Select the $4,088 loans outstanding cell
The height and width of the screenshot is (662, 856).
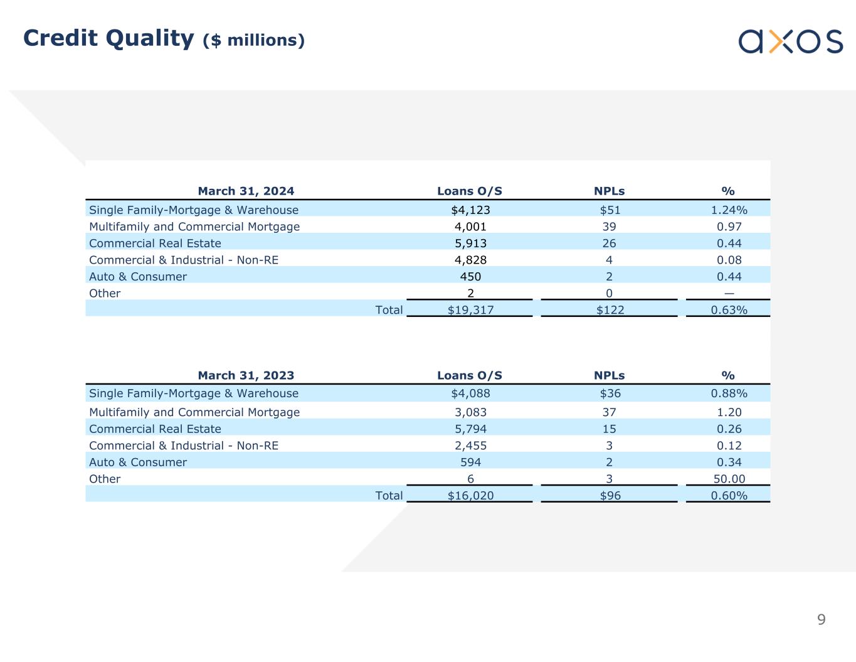pos(470,393)
